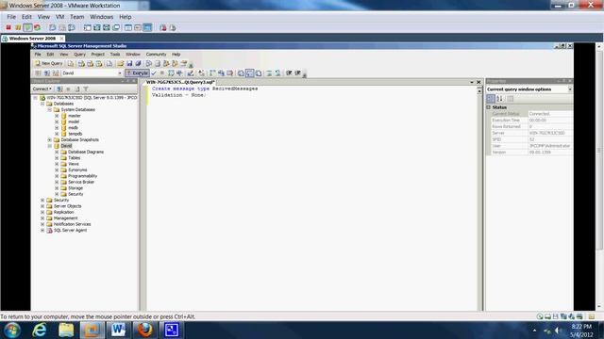The image size is (604, 339).
Task: Collapse the Databases tree node
Action: coord(42,104)
